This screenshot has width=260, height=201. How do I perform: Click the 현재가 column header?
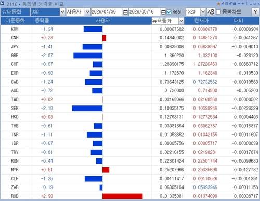(x=201, y=21)
